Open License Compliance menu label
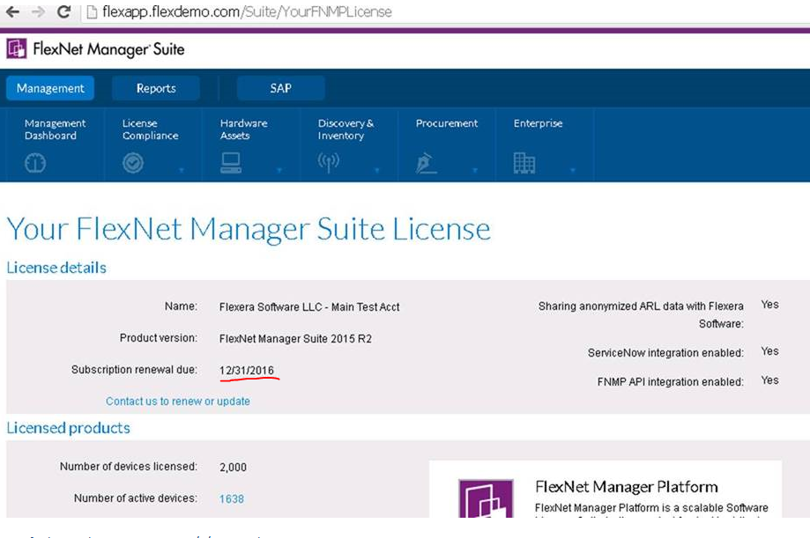This screenshot has height=538, width=810. pos(151,129)
